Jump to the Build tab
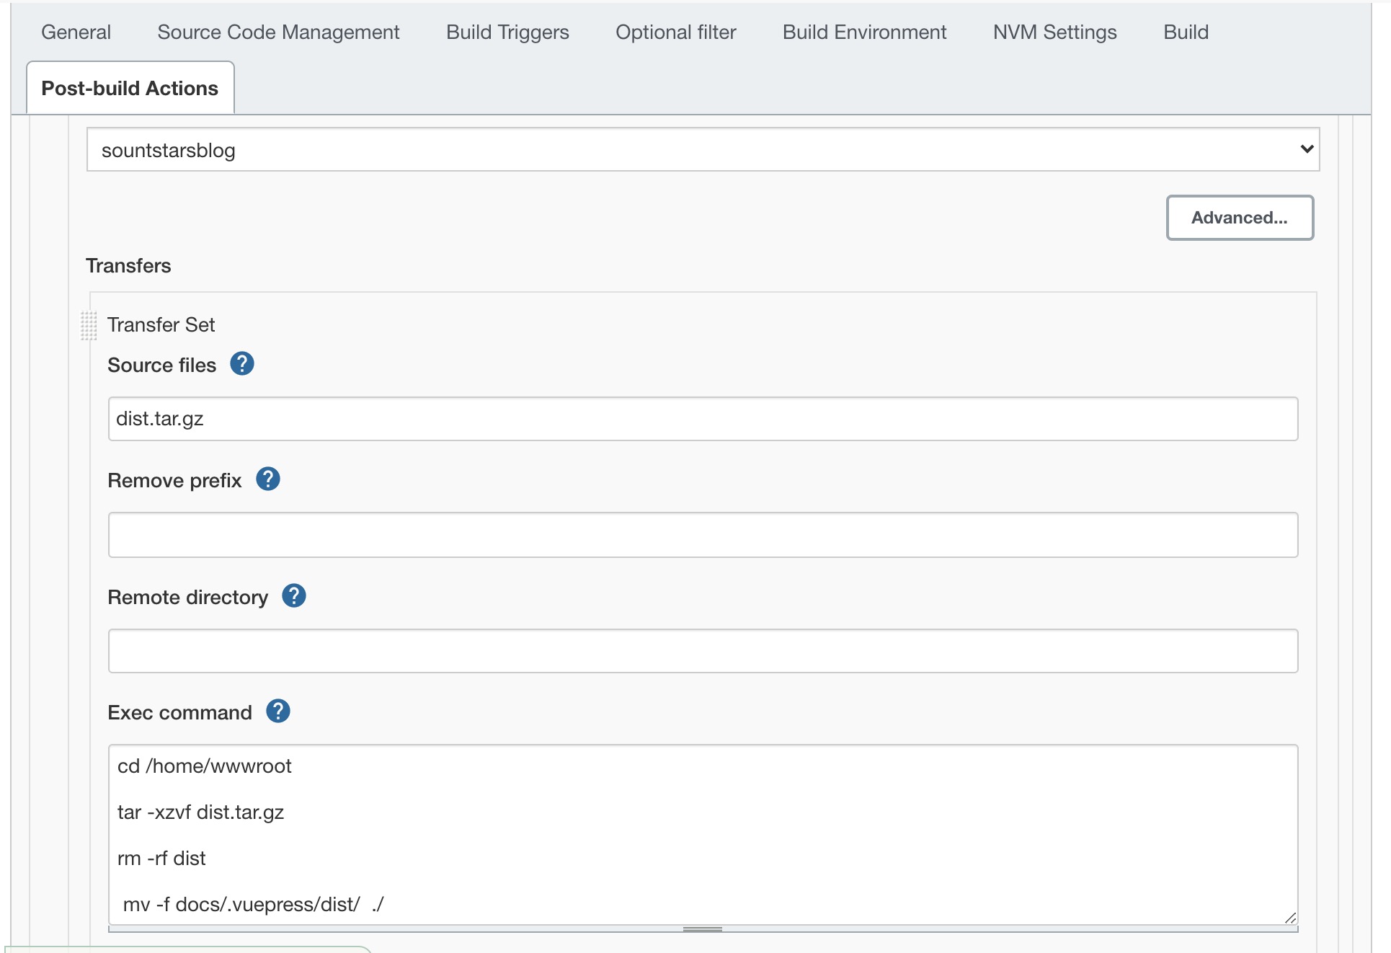This screenshot has width=1391, height=953. click(x=1186, y=32)
